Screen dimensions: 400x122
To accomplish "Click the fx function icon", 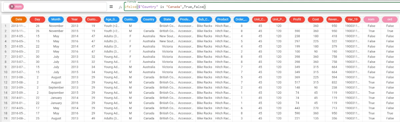I will [x=120, y=7].
